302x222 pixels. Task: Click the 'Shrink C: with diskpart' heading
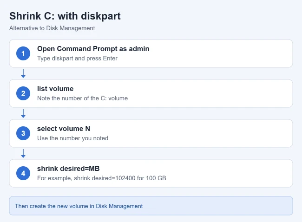coord(65,16)
